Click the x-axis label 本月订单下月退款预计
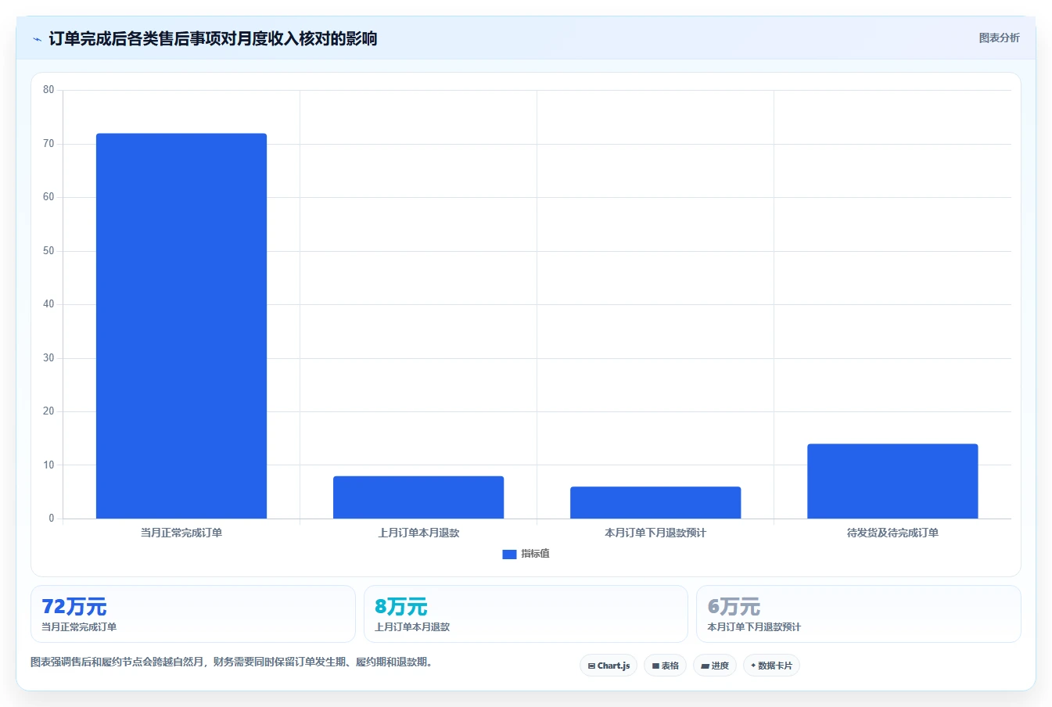This screenshot has height=707, width=1052. coord(655,533)
